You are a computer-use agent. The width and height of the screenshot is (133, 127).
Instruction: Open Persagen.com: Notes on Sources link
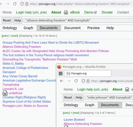[25, 106]
